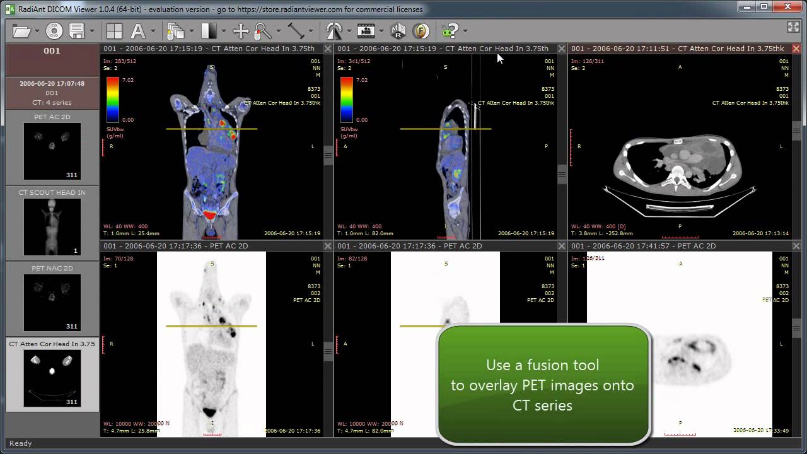Close the CT Atten Cor Head viewport

coord(796,48)
